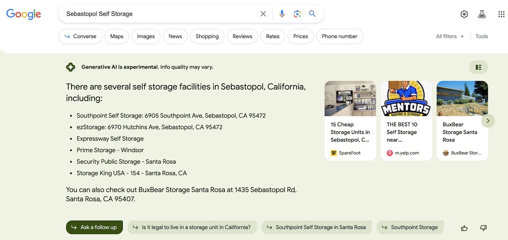Open 'THE BEST 10 Self Storage near' card title
Viewport: 508px width, 240px height.
[x=402, y=132]
